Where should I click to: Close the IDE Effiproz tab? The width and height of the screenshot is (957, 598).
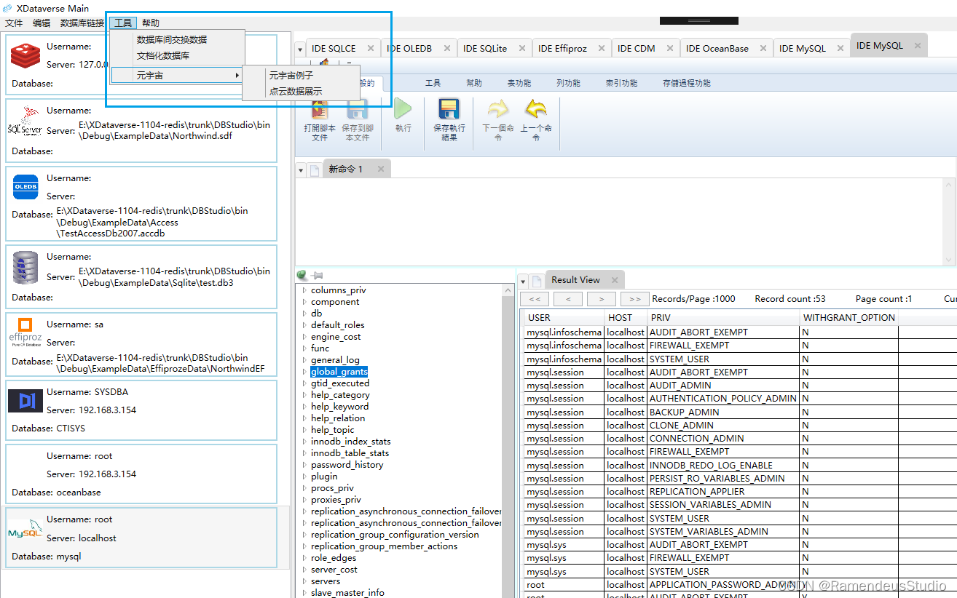click(x=602, y=48)
